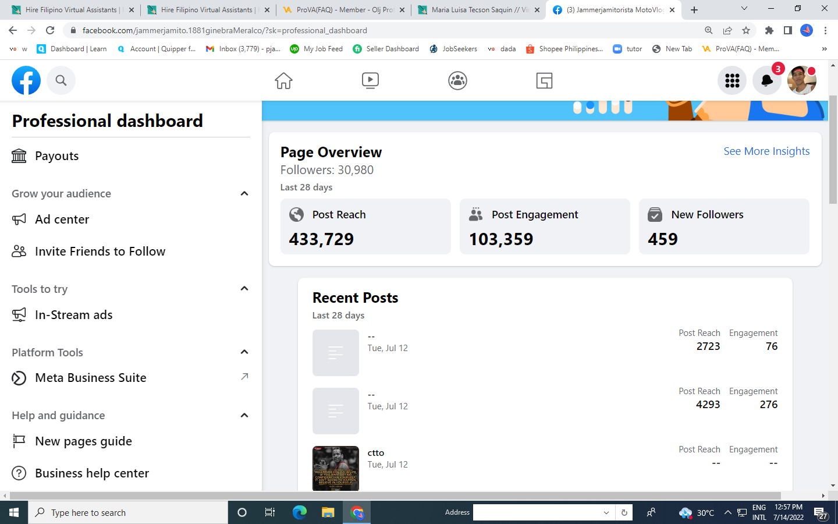Open Chrome extensions puzzle icon

[x=769, y=30]
